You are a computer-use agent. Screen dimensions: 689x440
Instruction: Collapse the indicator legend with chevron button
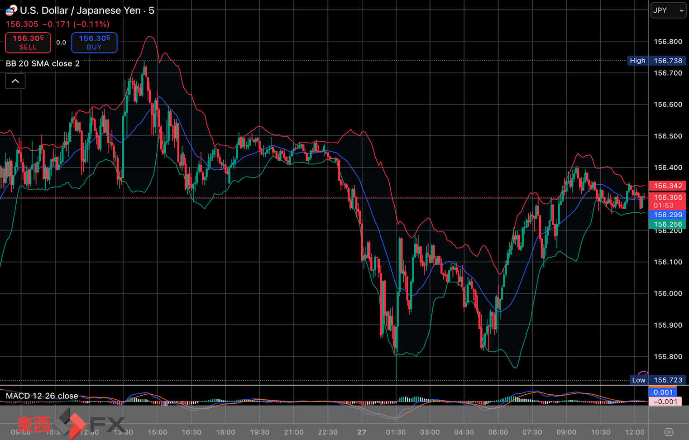(x=15, y=81)
